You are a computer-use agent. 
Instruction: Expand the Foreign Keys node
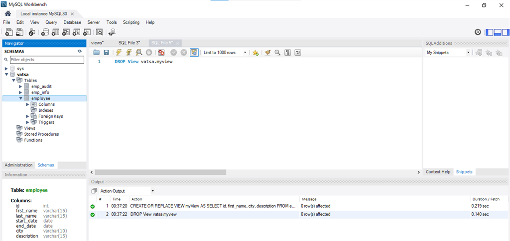(x=27, y=116)
